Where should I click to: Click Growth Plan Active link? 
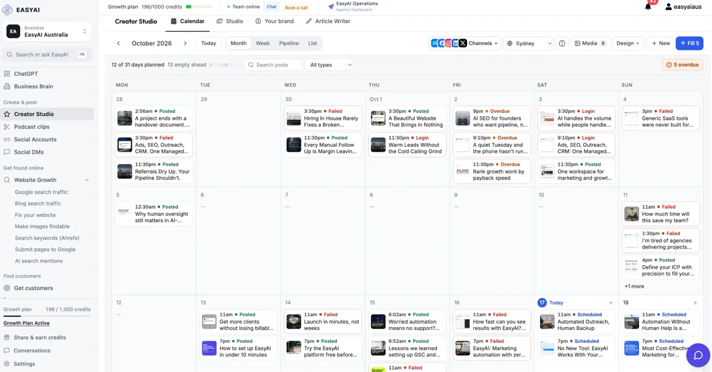click(x=27, y=323)
